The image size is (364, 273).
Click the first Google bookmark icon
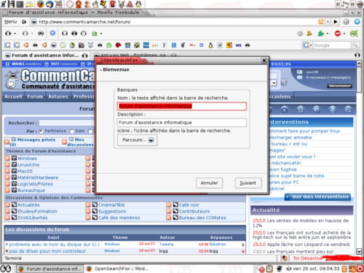[x=7, y=45]
